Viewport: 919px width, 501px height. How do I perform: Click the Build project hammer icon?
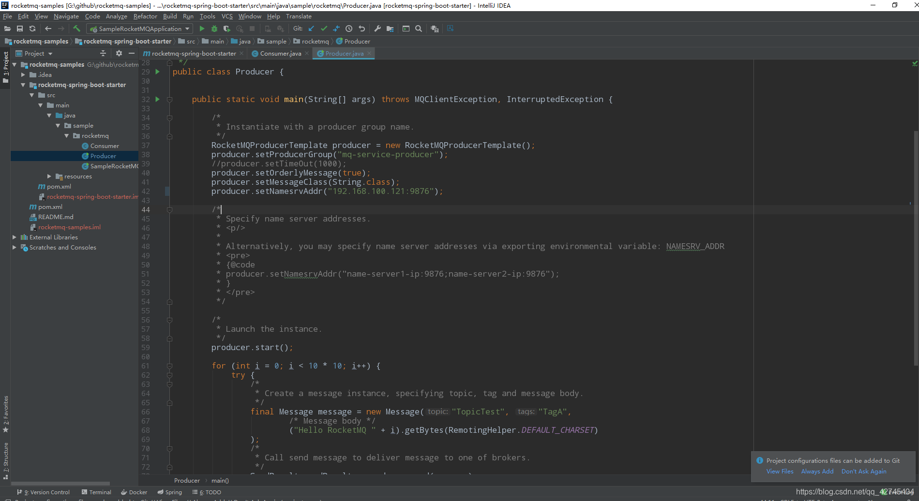[76, 29]
